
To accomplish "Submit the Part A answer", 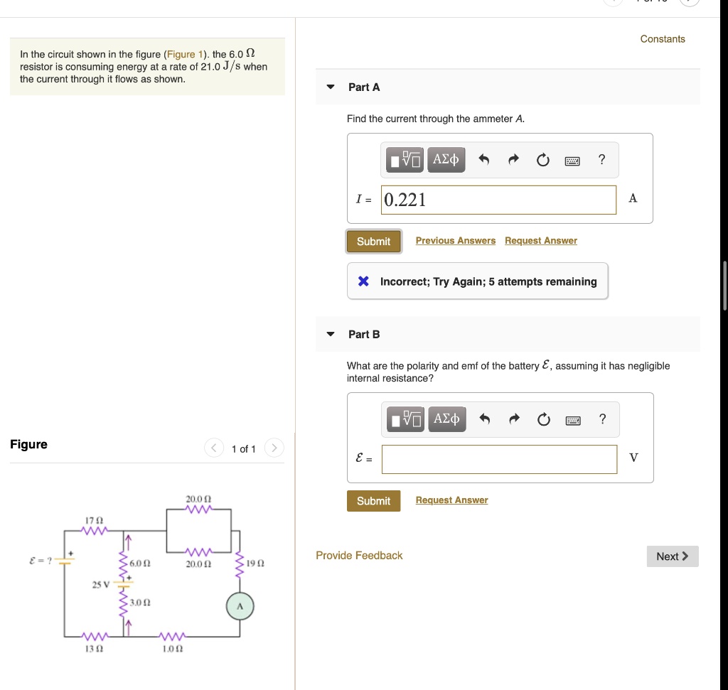I will point(373,241).
